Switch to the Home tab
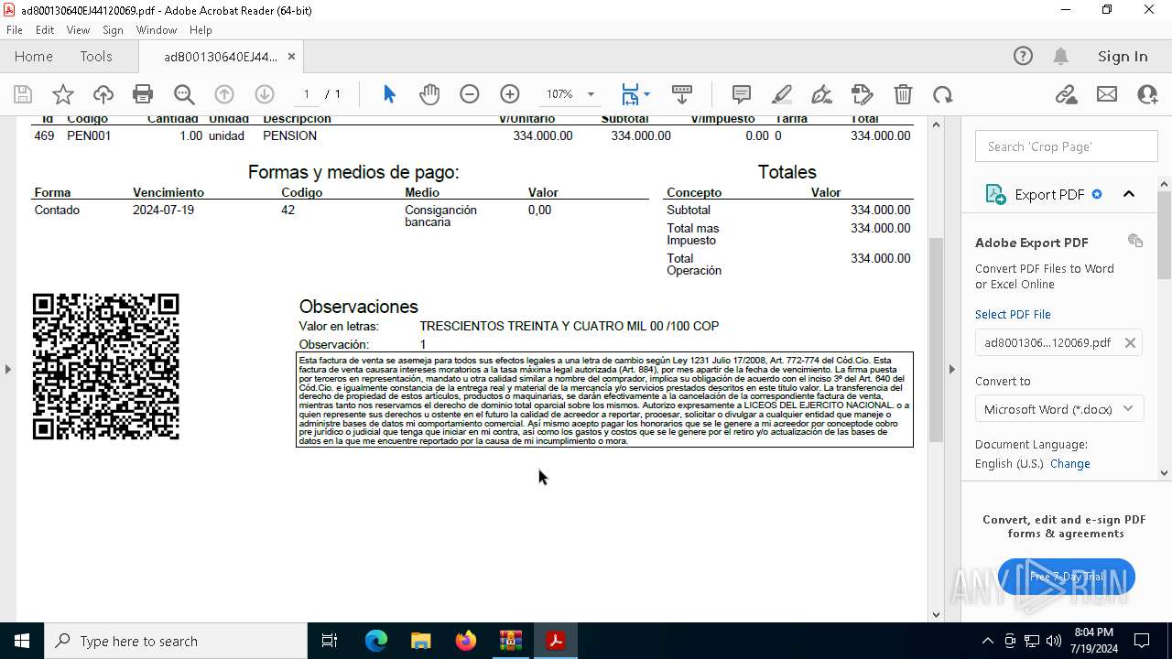Viewport: 1172px width, 659px height. 34,56
